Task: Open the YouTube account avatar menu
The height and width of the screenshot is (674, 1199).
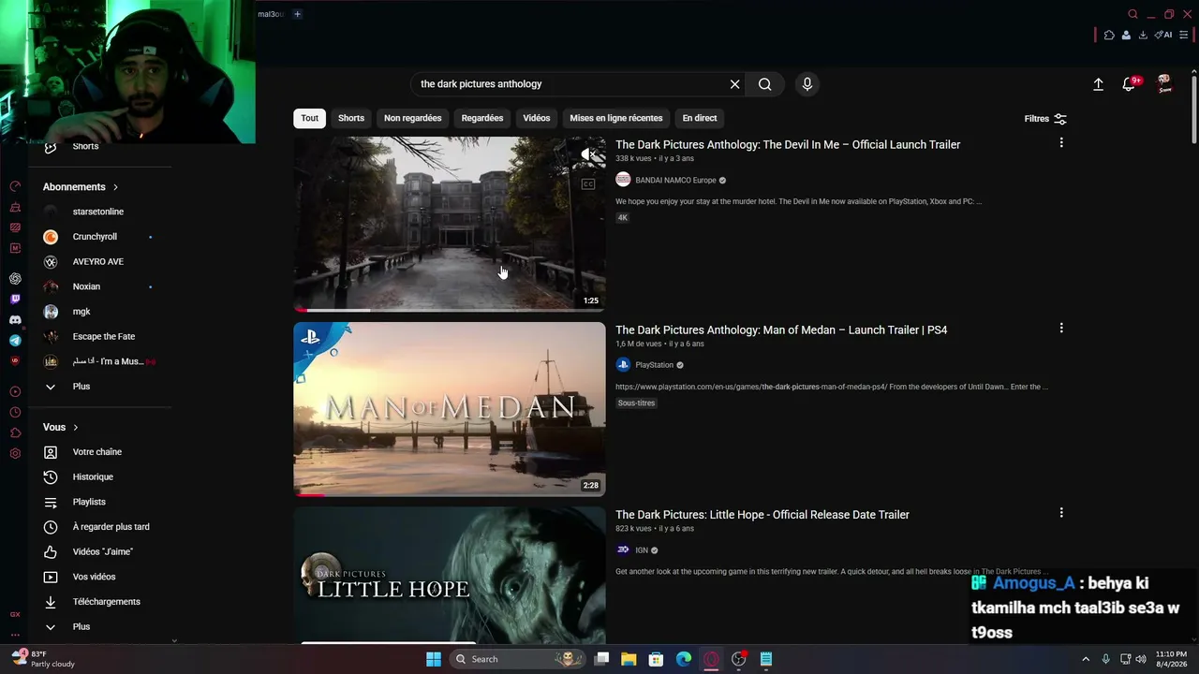Action: point(1164,84)
